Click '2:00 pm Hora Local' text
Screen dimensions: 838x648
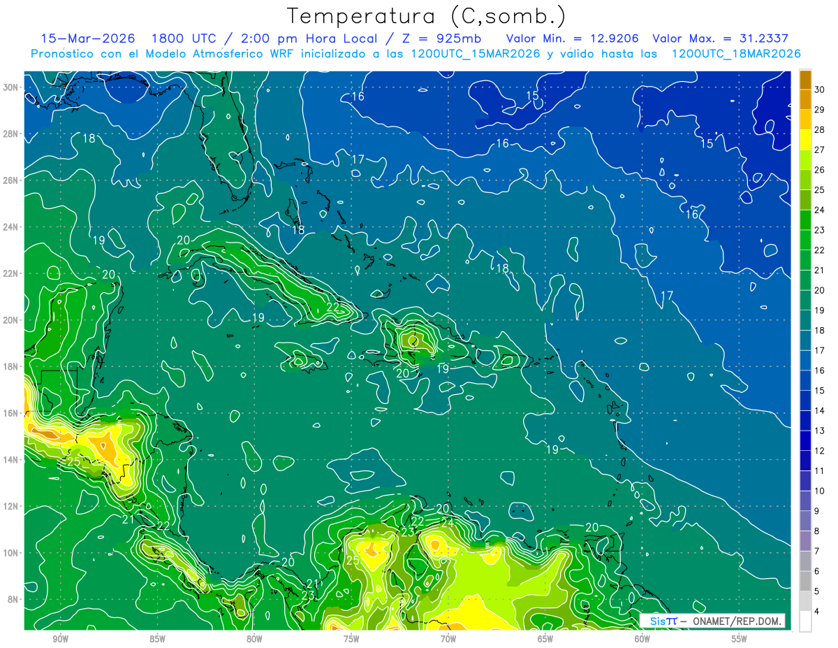[310, 38]
